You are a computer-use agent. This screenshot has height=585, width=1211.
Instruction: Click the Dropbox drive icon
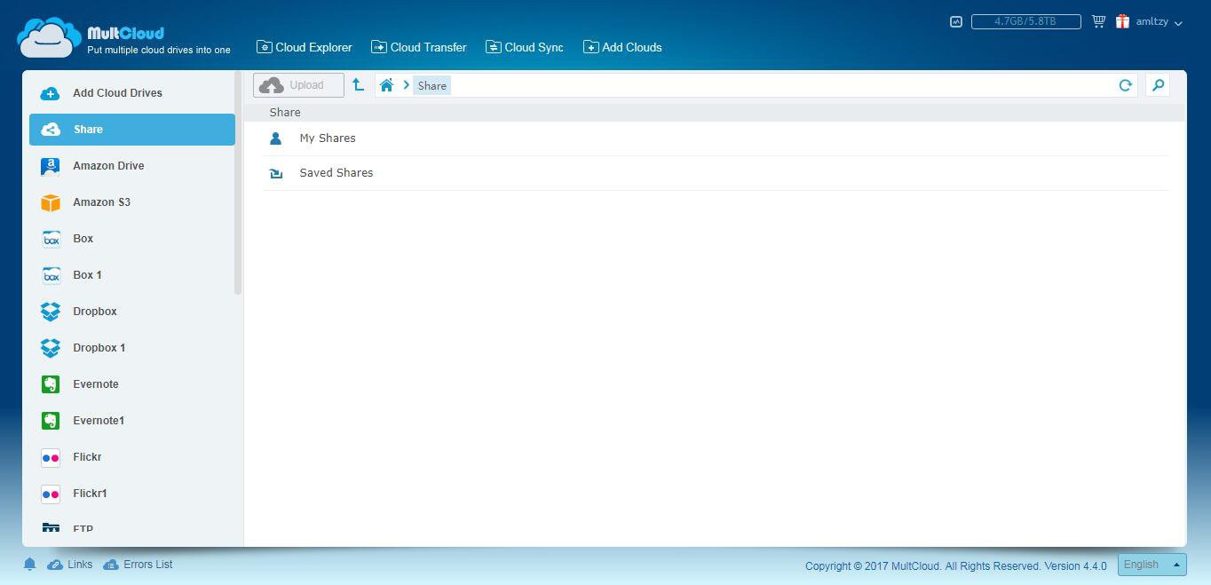51,312
